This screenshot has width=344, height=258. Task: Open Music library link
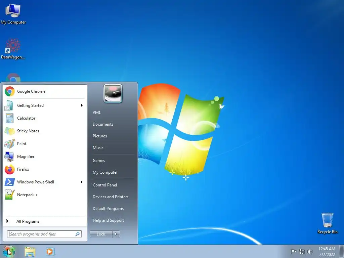click(x=98, y=148)
